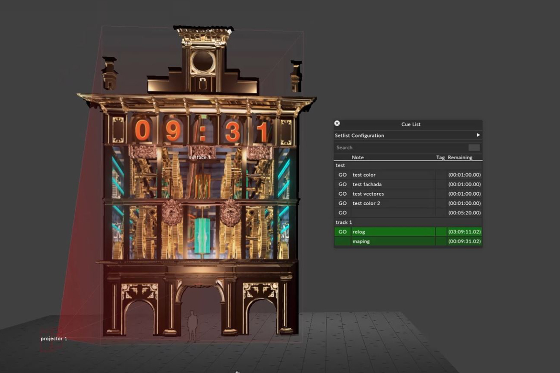Select the 'surface 1' label on the facade
Screen dimensions: 560x373
[x=200, y=157]
